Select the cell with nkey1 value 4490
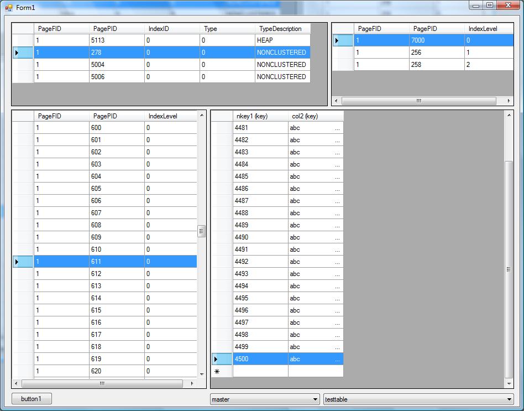The height and width of the screenshot is (411, 524). 260,237
